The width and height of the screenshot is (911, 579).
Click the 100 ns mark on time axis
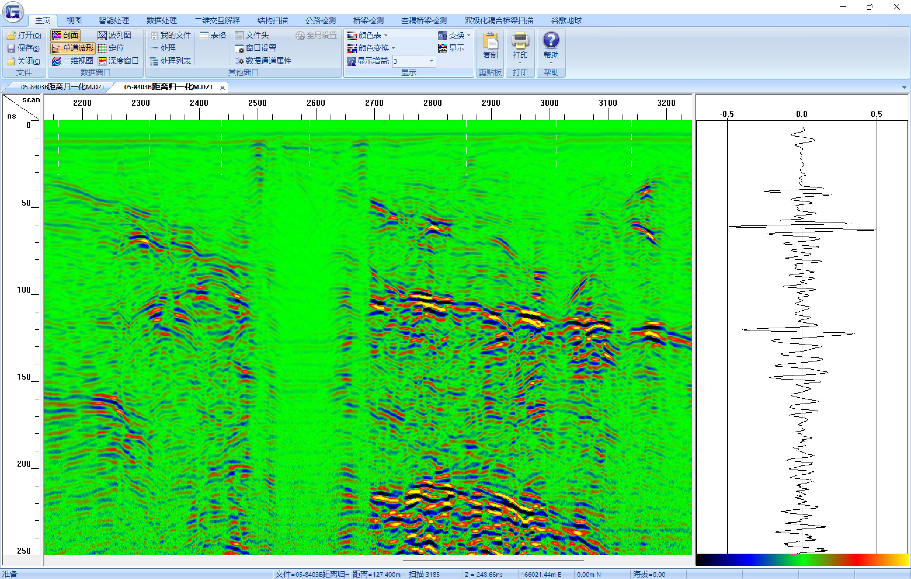(23, 290)
